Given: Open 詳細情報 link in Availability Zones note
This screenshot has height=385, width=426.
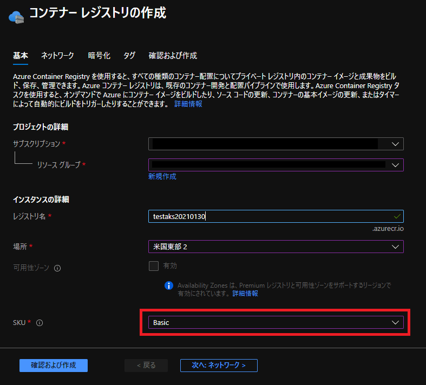Looking at the screenshot, I should click(x=245, y=293).
